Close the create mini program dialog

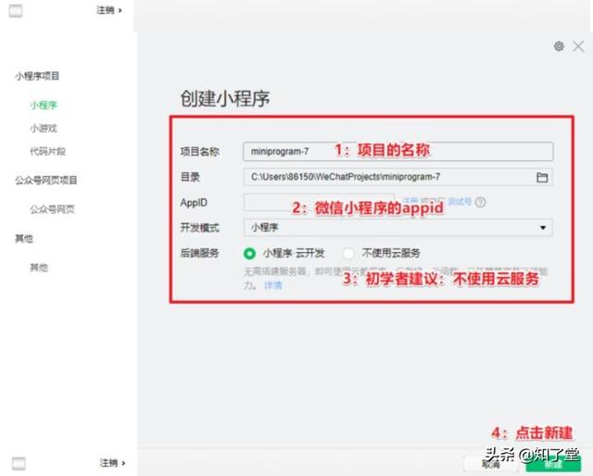click(578, 46)
